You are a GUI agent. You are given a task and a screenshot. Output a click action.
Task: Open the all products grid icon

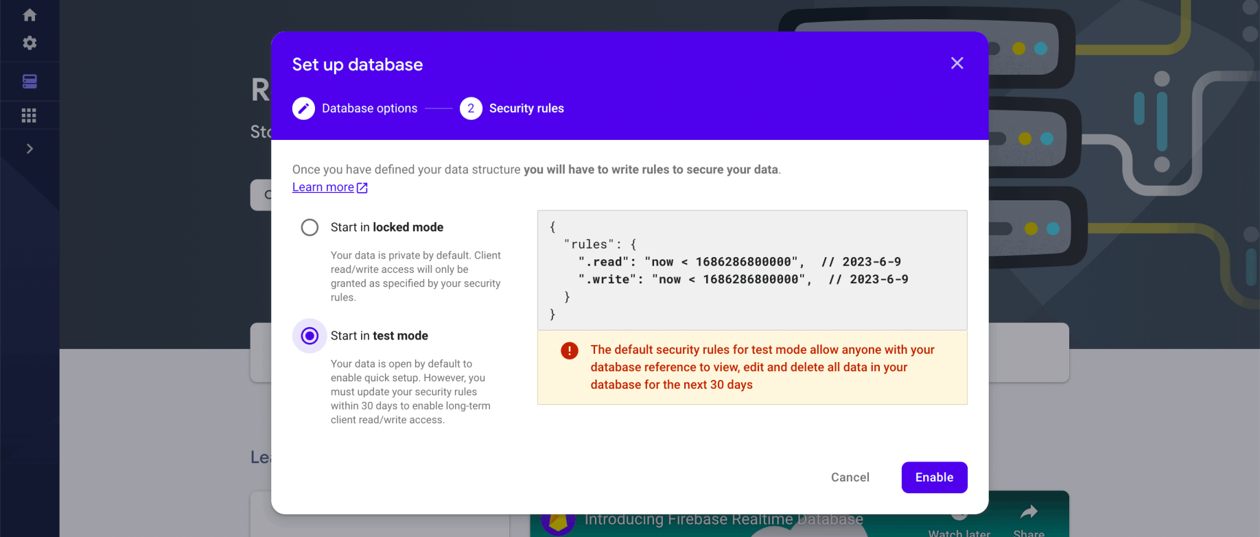(x=29, y=115)
